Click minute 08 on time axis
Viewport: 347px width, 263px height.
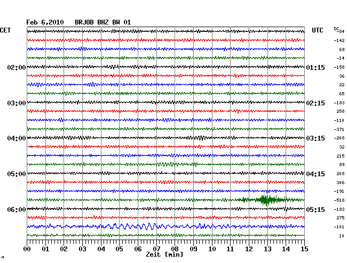click(x=175, y=249)
